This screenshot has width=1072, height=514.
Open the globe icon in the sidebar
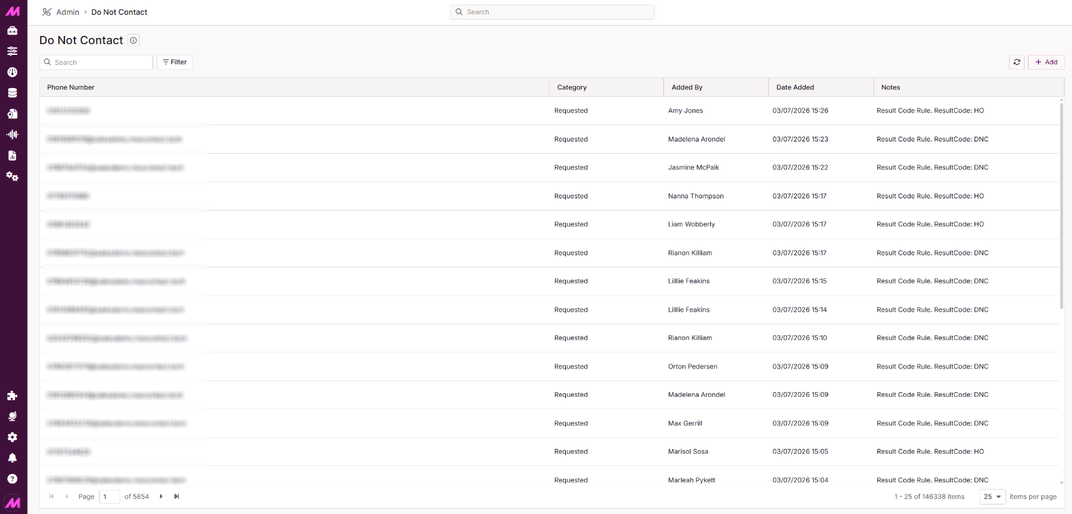coord(12,416)
